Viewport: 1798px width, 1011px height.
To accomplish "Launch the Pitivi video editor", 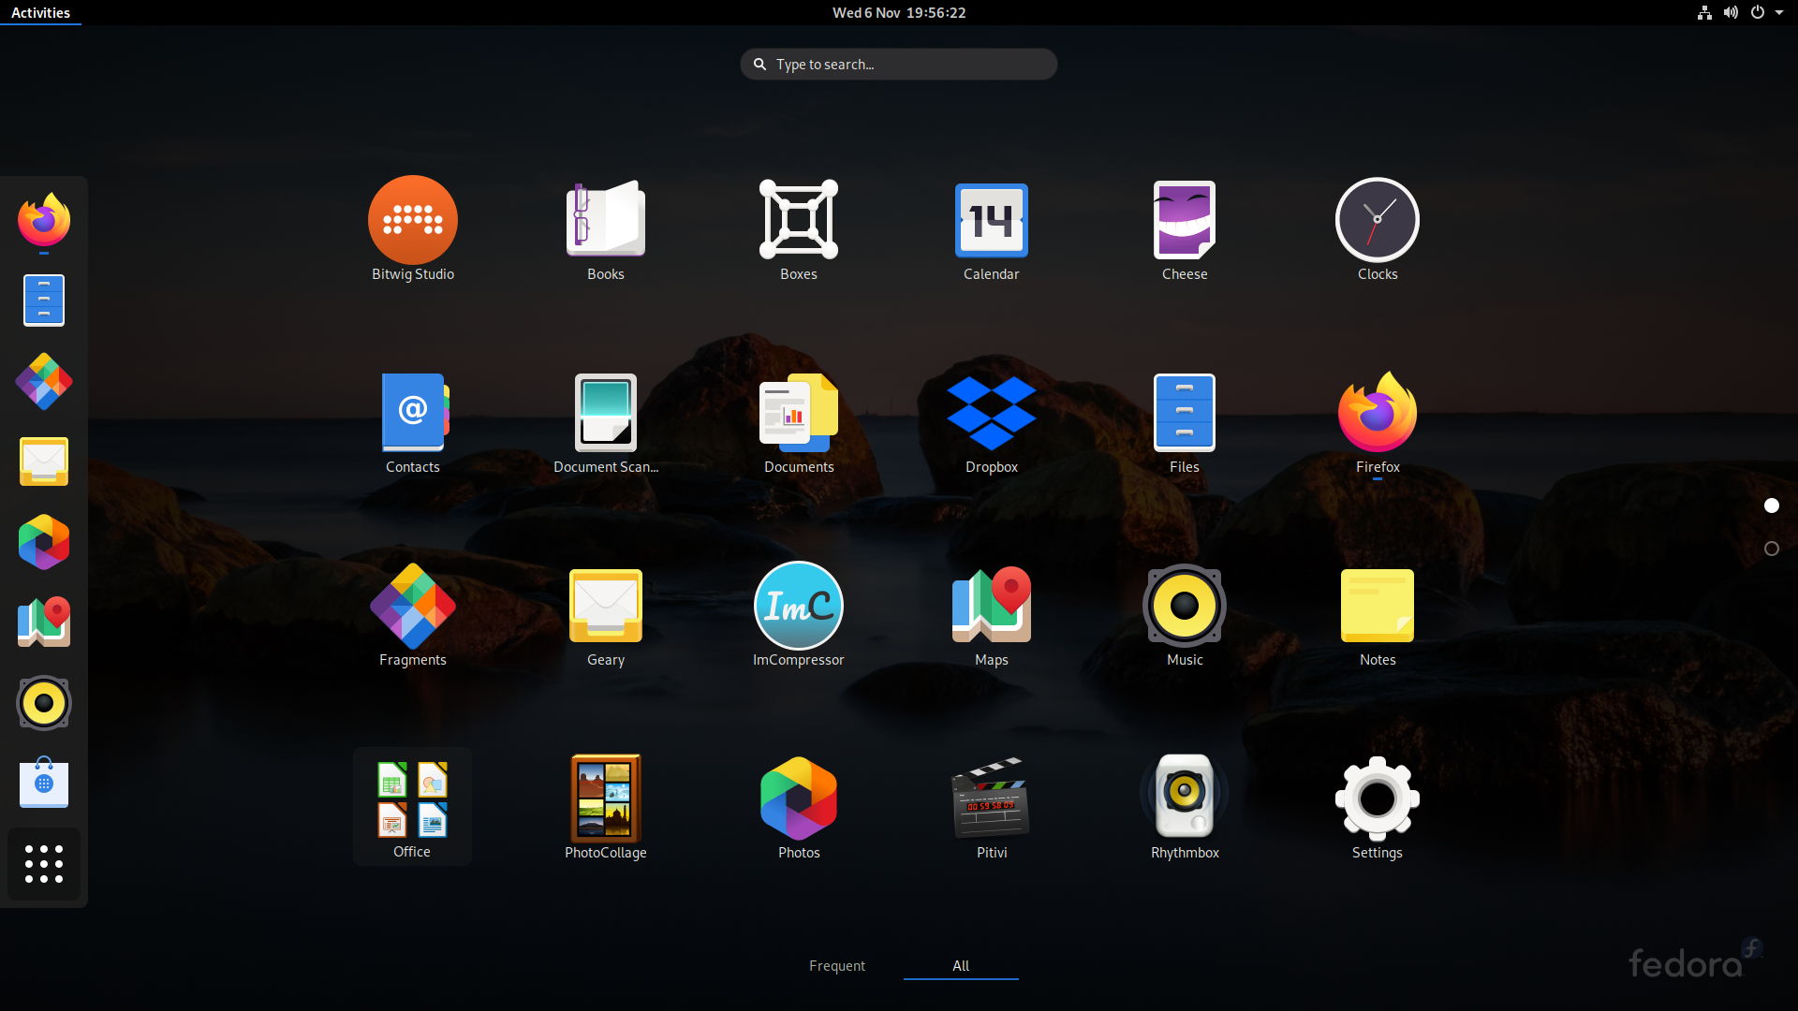I will (x=991, y=799).
